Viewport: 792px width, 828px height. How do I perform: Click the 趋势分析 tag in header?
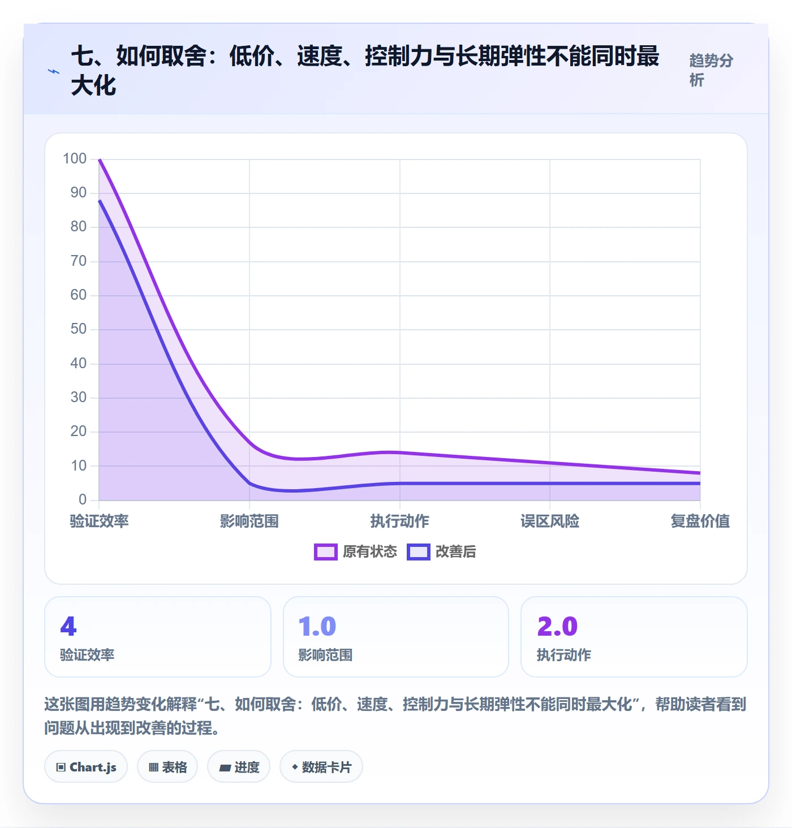tap(711, 70)
